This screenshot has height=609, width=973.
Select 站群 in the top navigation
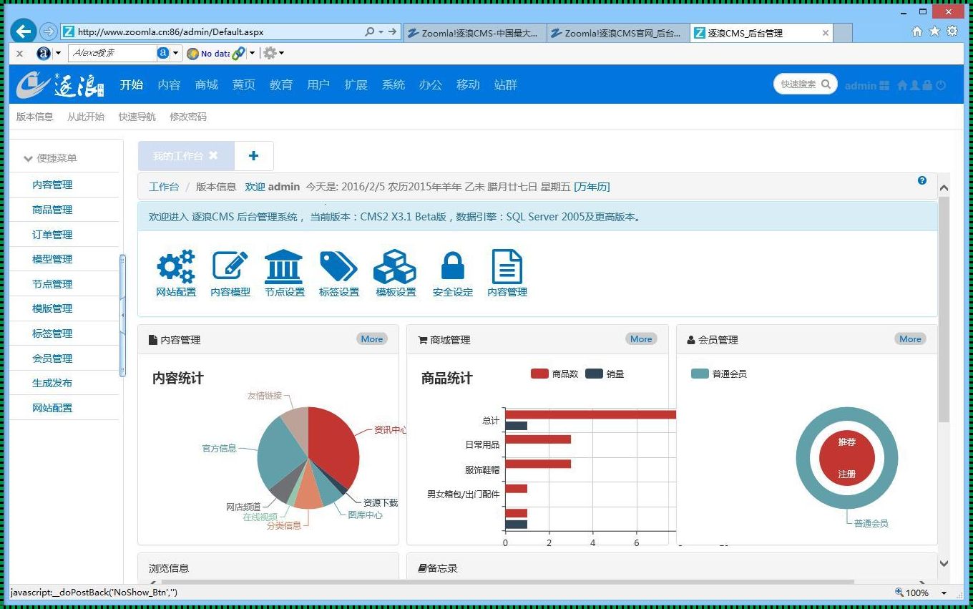(505, 84)
